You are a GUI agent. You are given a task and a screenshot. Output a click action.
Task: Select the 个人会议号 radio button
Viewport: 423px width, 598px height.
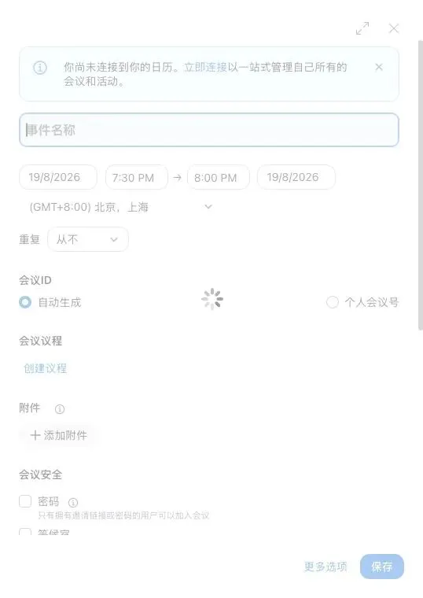[x=333, y=302]
